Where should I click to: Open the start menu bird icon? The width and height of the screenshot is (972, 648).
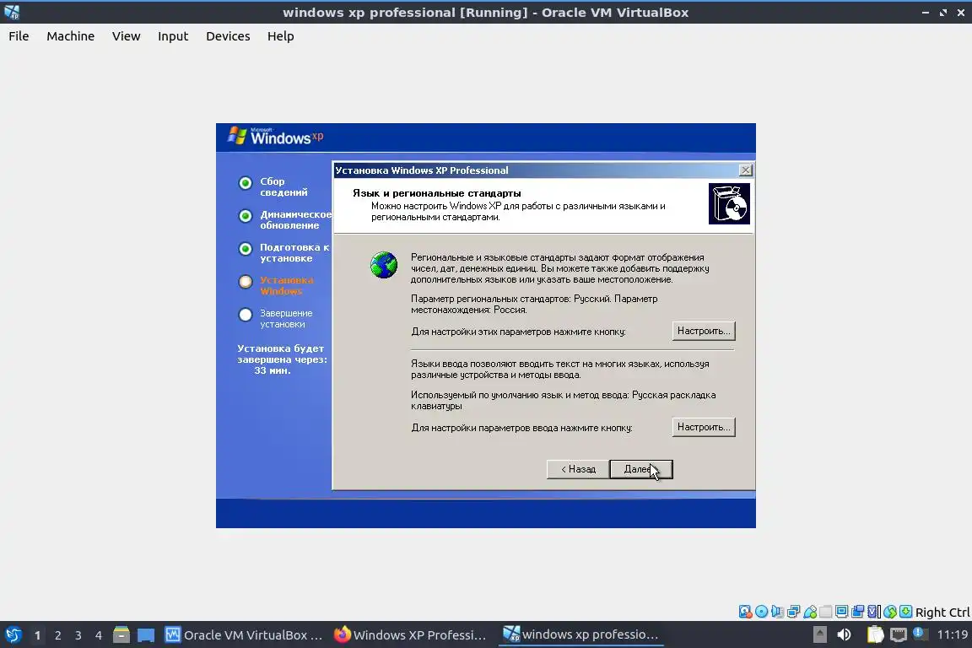[x=13, y=635]
